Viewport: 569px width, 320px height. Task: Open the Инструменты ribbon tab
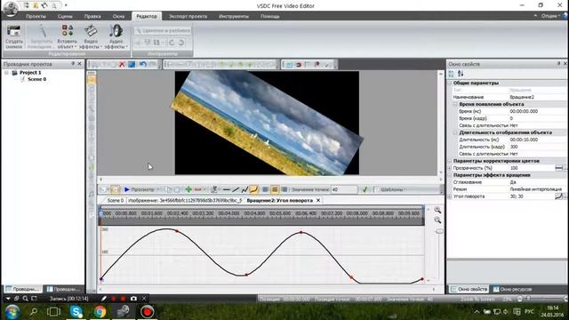pyautogui.click(x=234, y=16)
